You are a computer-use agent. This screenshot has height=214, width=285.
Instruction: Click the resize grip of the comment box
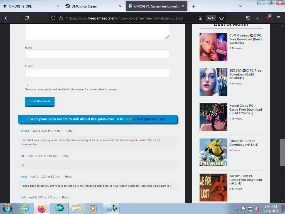167,37
